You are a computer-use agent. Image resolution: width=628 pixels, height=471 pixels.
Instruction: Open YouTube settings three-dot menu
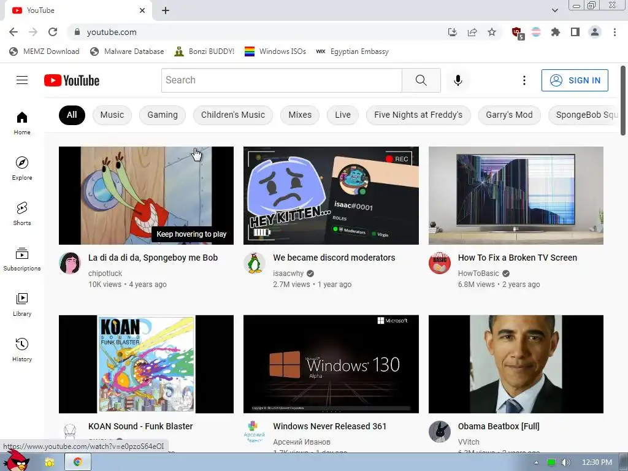coord(524,80)
